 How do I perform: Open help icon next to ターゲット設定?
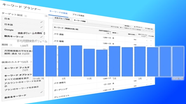[26, 16]
